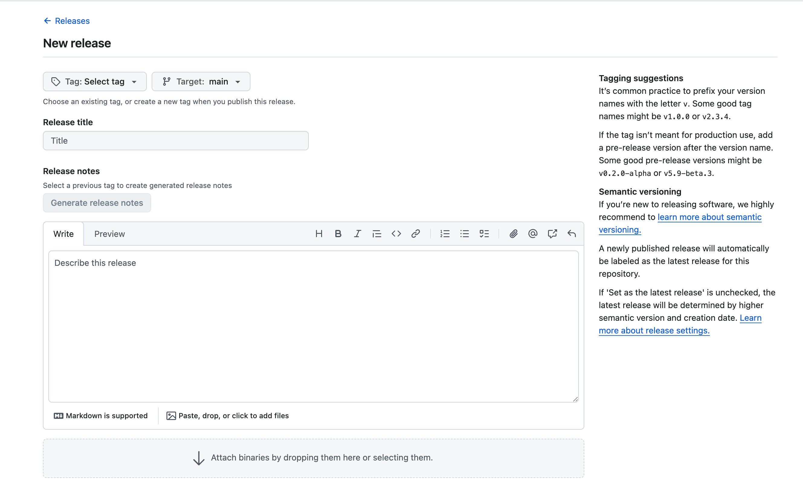Screen dimensions: 803x484
Task: Insert code formatting icon
Action: click(x=396, y=234)
